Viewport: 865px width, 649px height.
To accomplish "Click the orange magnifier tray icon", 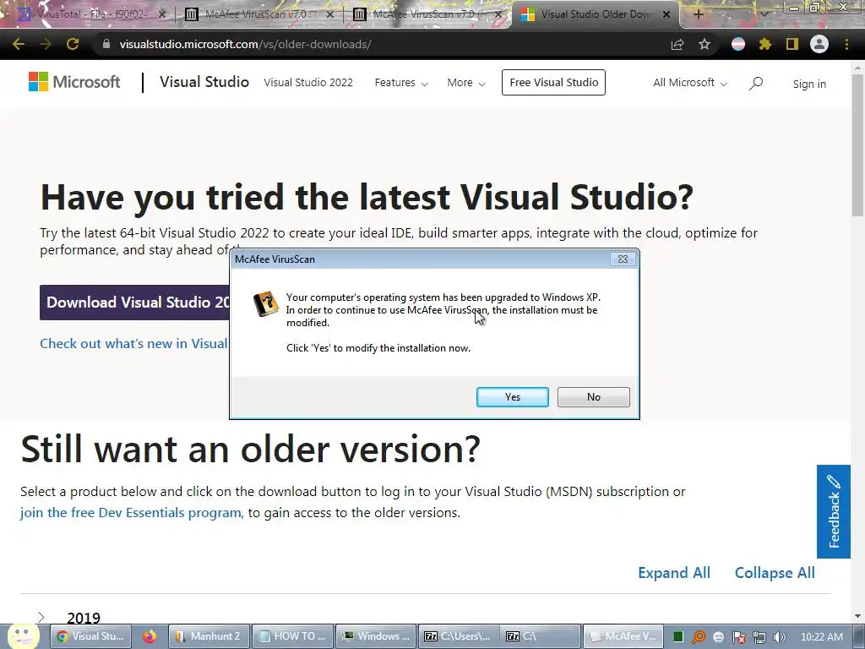I will pos(699,637).
